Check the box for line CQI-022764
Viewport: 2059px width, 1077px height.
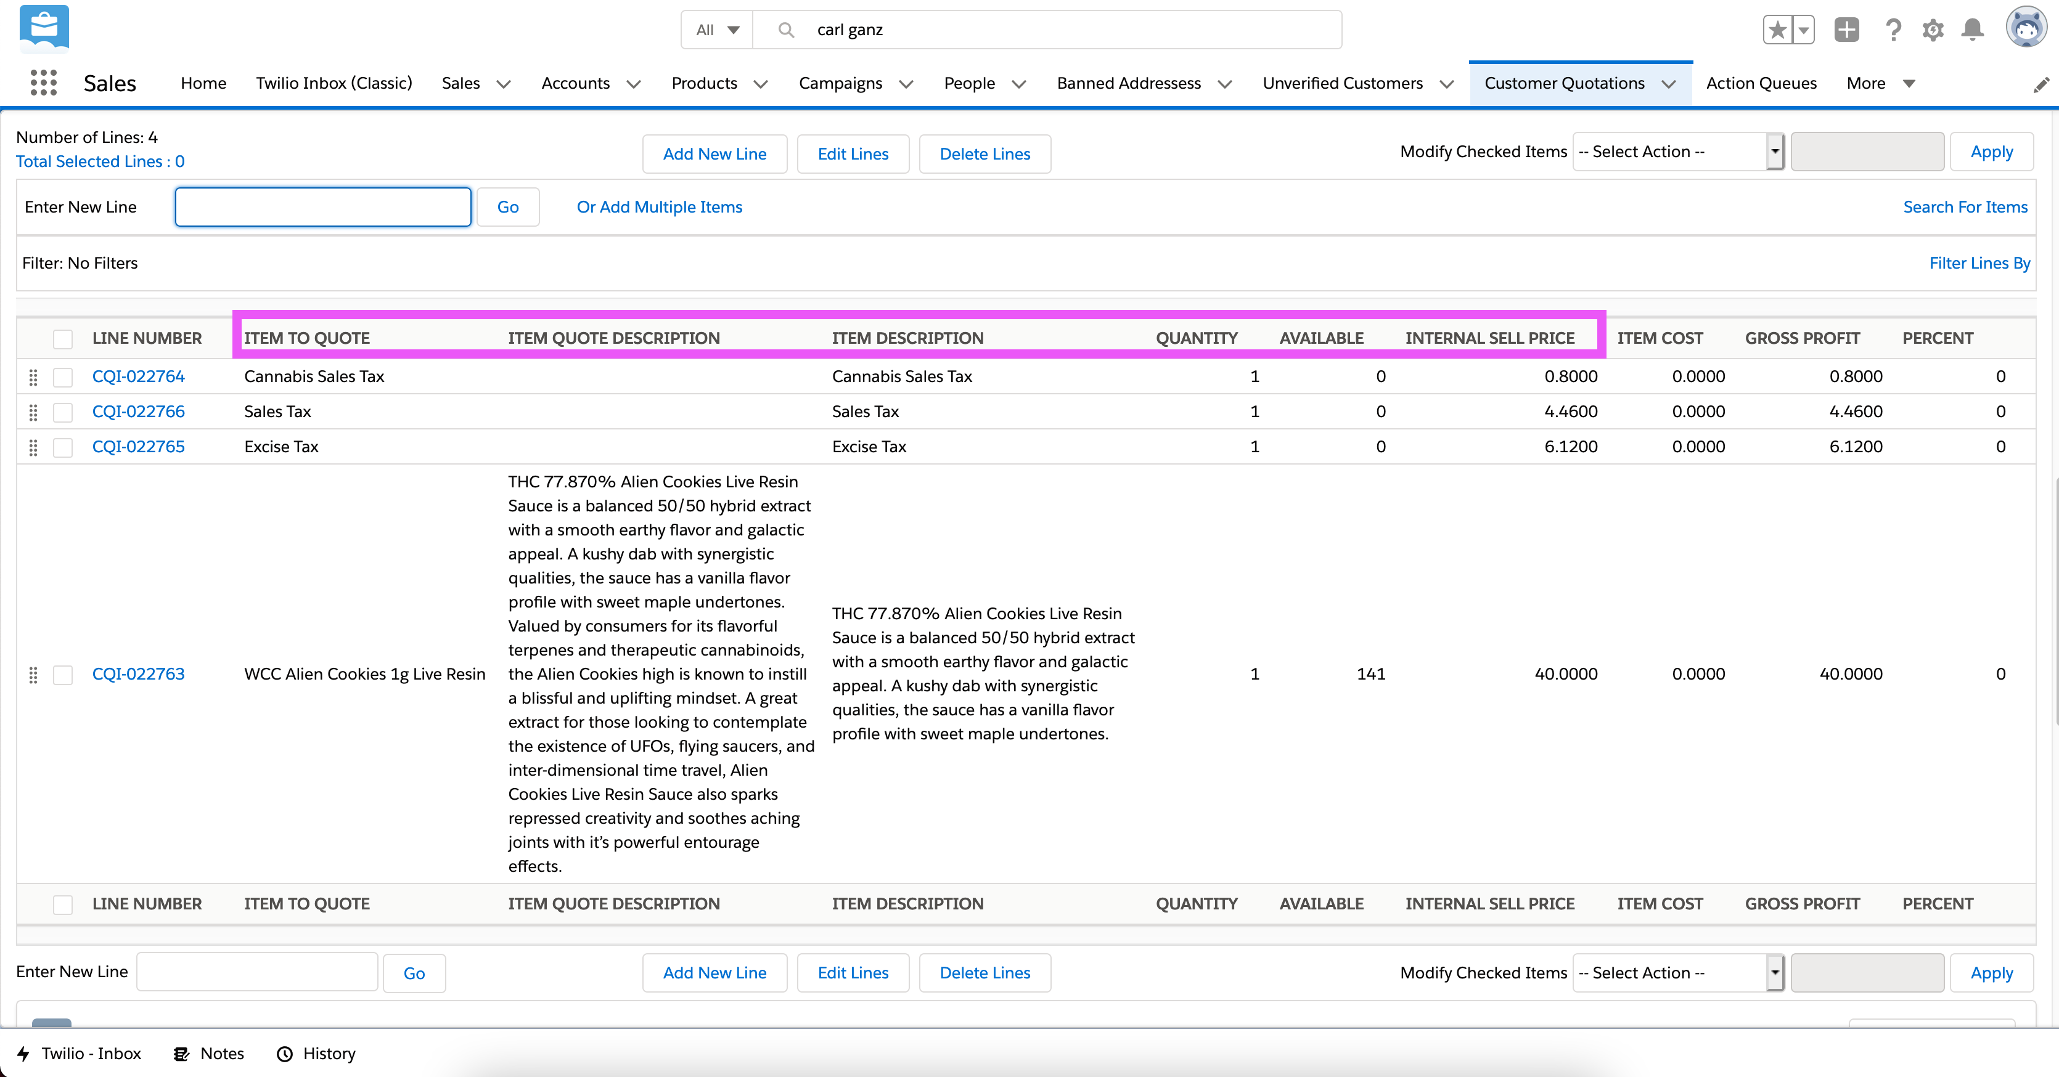click(x=62, y=377)
